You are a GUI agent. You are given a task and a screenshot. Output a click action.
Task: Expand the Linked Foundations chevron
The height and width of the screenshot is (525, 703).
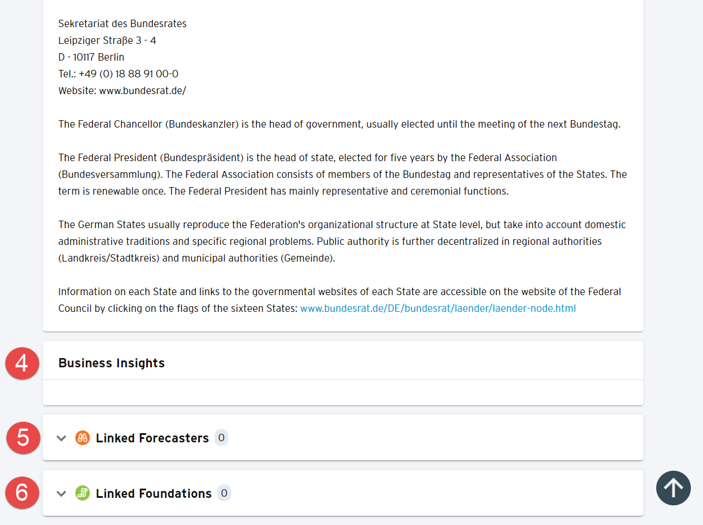pos(61,494)
